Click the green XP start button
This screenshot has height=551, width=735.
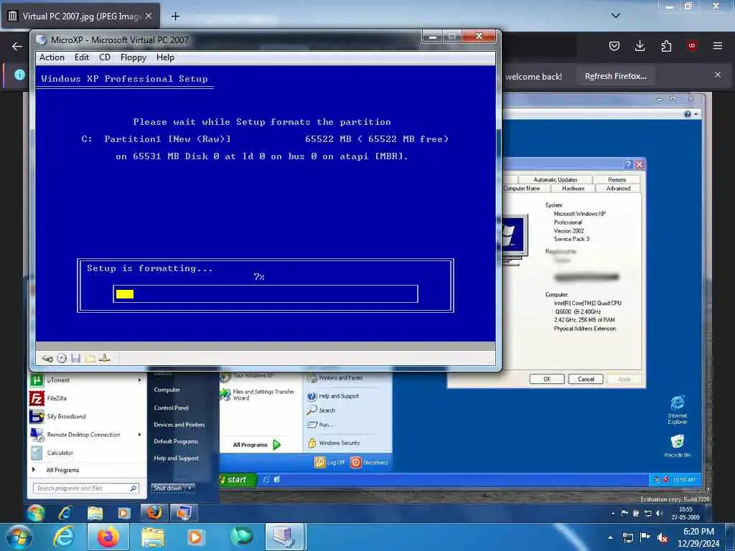click(238, 480)
